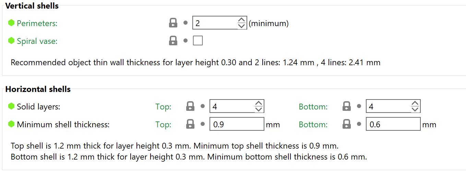466x175 pixels.
Task: Click the Perimeters number input field
Action: click(215, 23)
